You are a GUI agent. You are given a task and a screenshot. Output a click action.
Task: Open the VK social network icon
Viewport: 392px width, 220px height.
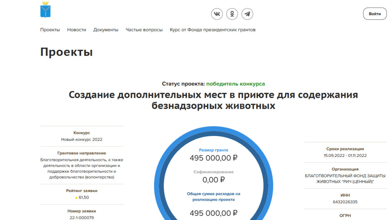[217, 14]
